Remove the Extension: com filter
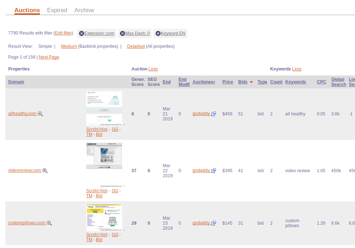Viewport: 355px width, 248px height. [82, 33]
